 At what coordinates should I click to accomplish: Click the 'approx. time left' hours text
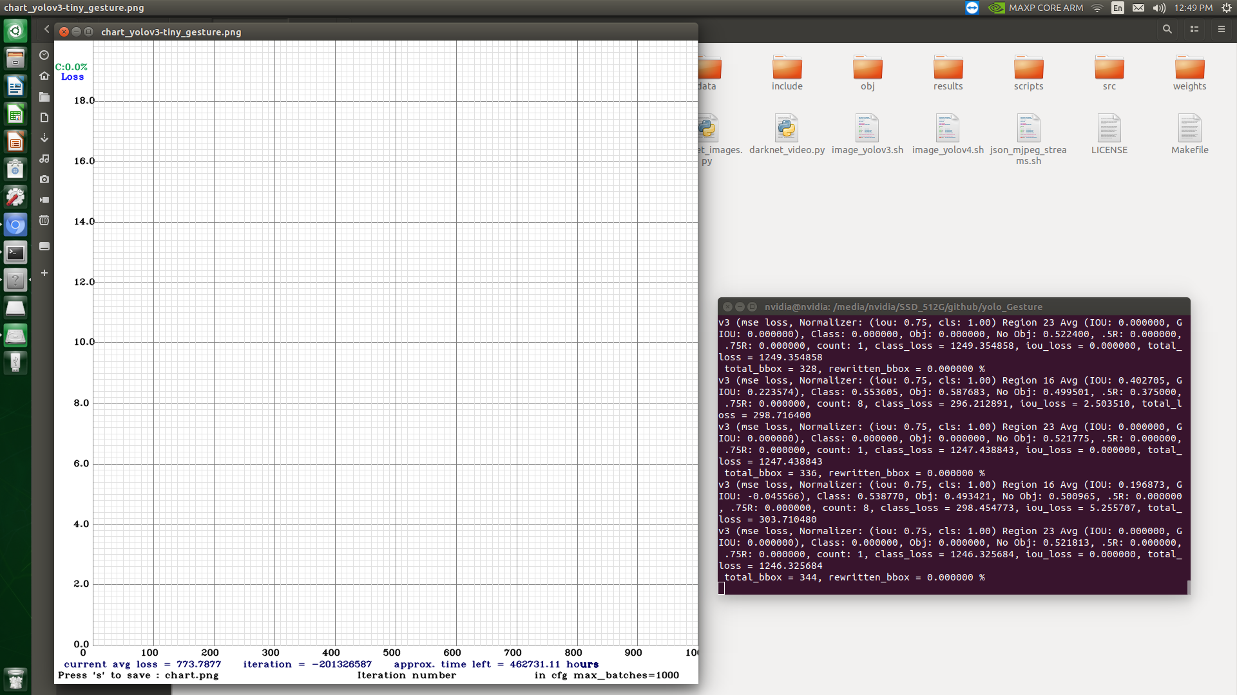[x=496, y=664]
